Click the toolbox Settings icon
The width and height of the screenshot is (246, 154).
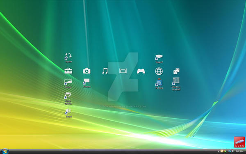68,71
